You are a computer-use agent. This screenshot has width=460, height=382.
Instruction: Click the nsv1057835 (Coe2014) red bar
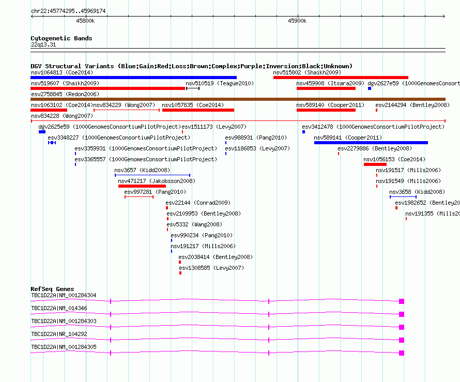[198, 110]
